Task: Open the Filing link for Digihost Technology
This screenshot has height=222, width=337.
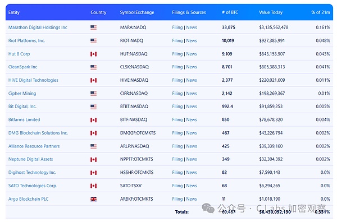Action: (x=177, y=173)
